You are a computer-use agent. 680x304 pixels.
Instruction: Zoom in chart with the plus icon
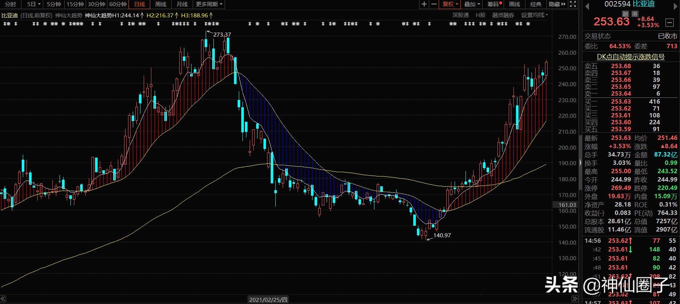[x=424, y=4]
